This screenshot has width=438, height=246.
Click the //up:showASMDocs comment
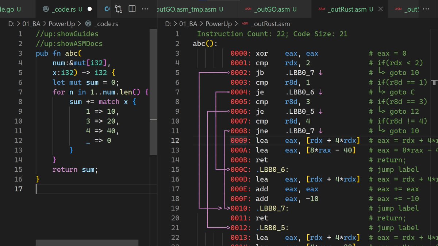point(69,43)
